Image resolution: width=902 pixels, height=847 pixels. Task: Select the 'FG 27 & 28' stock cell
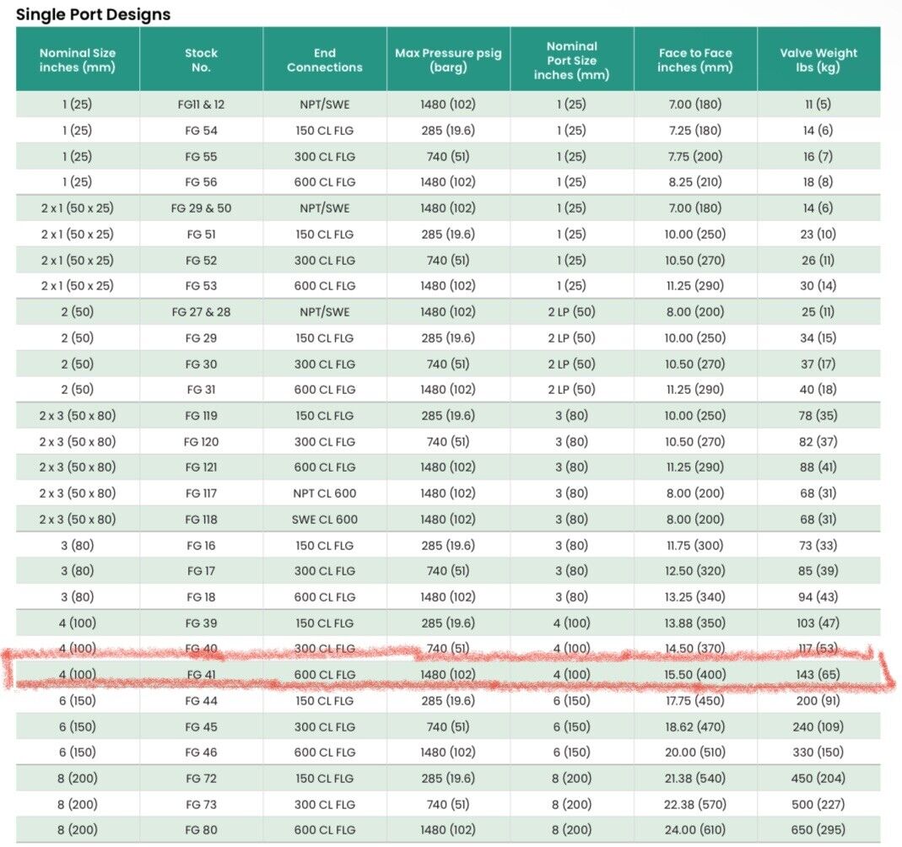click(x=201, y=312)
